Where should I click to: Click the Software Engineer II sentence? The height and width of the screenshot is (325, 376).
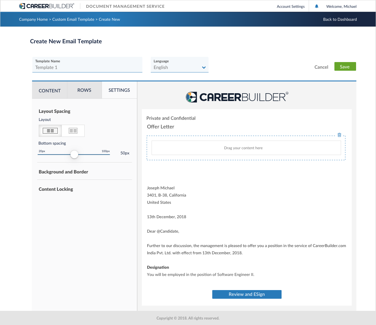(201, 274)
